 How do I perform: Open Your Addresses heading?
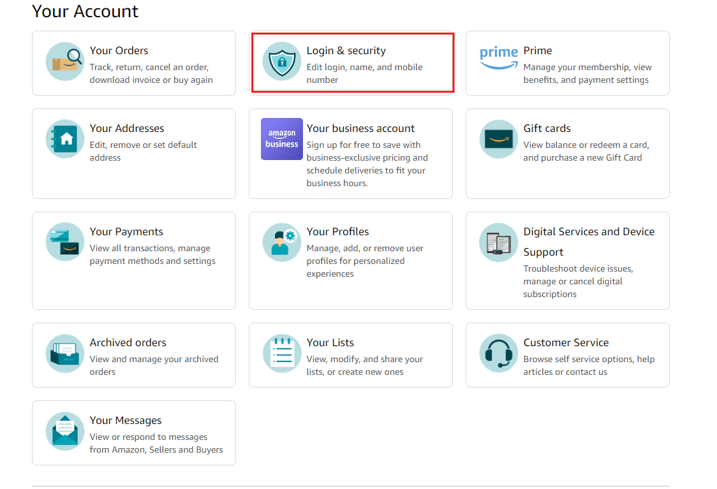[x=127, y=128]
